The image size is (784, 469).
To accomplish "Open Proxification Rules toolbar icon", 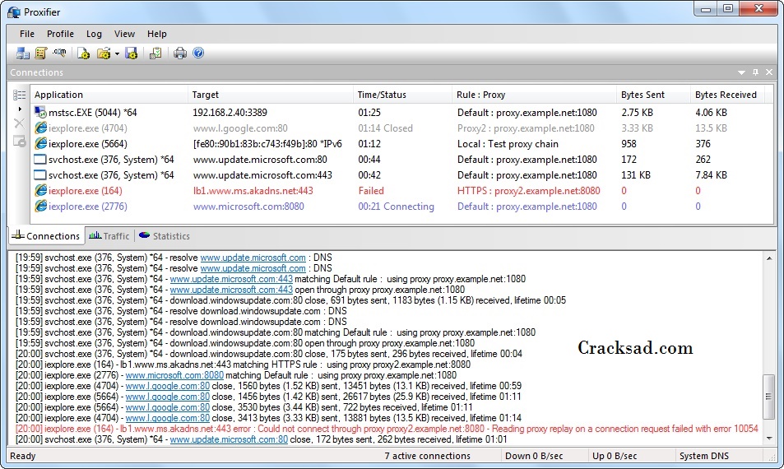I will click(41, 53).
